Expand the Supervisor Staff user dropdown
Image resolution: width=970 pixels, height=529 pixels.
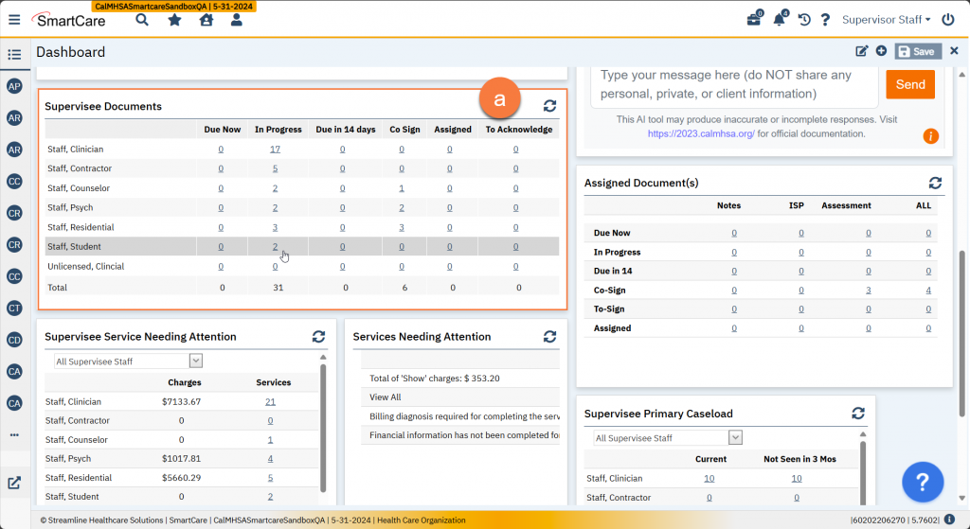pos(886,19)
